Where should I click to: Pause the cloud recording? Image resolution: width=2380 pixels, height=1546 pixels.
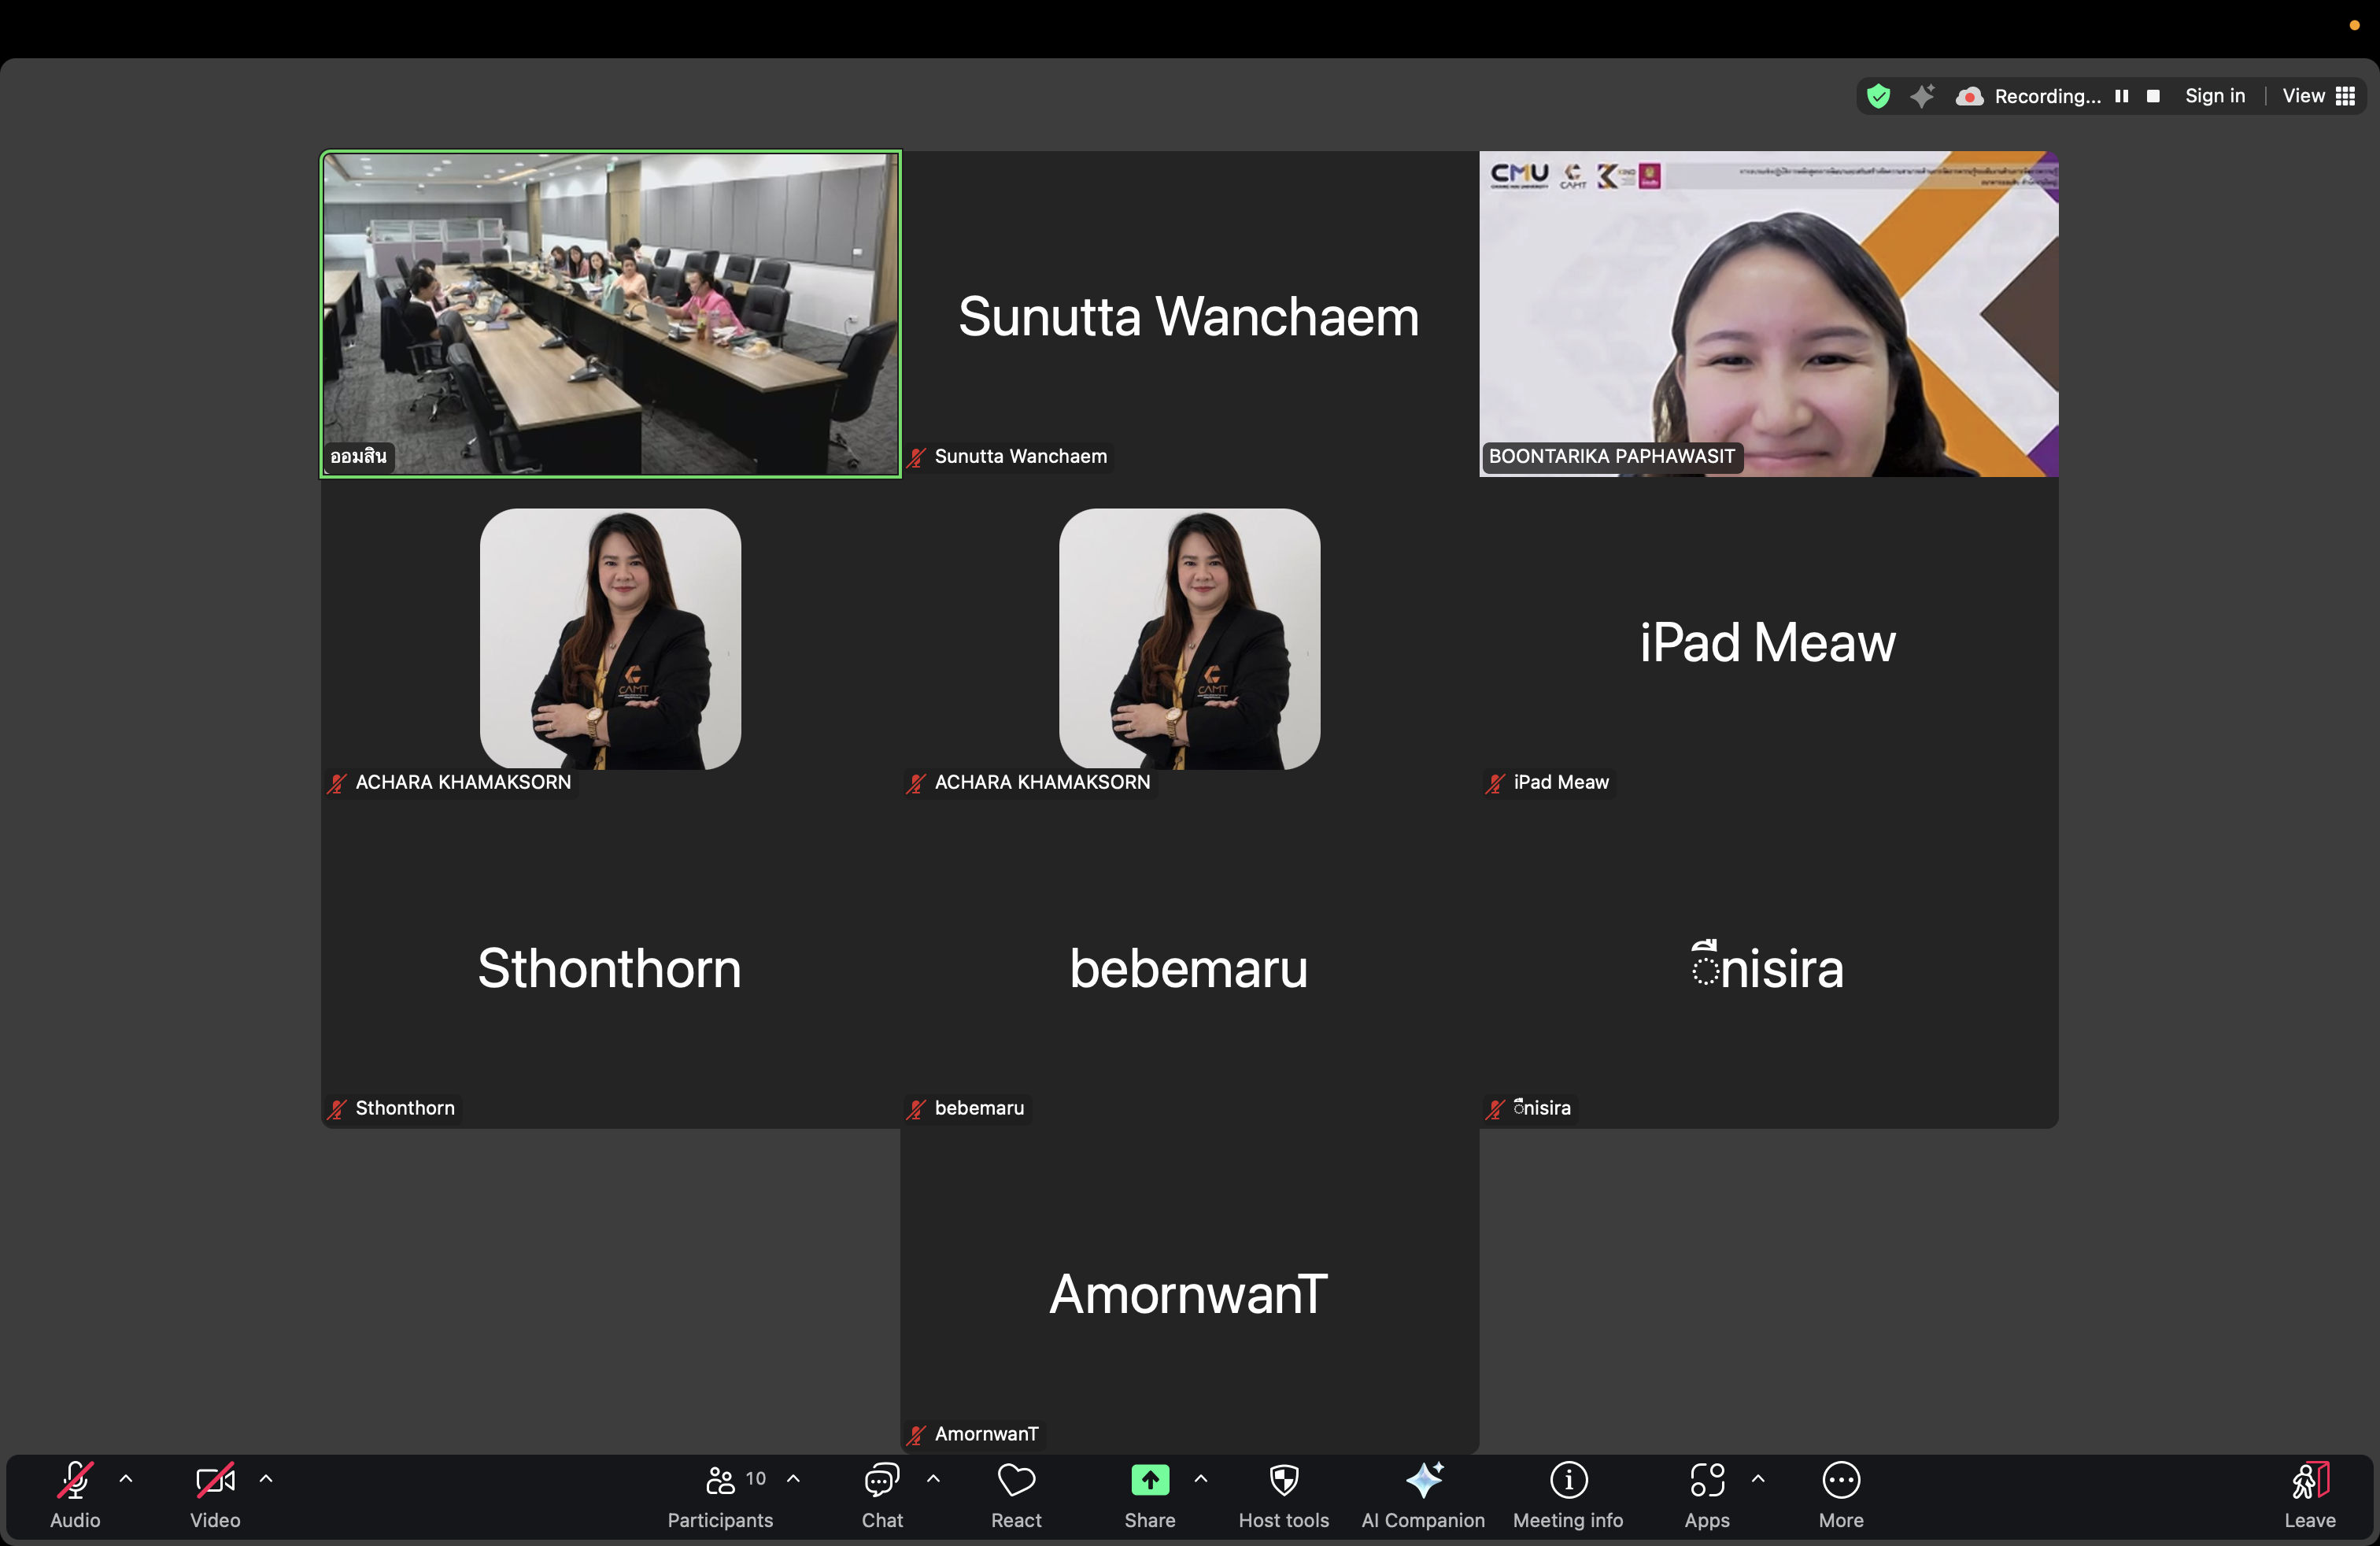(x=2121, y=96)
